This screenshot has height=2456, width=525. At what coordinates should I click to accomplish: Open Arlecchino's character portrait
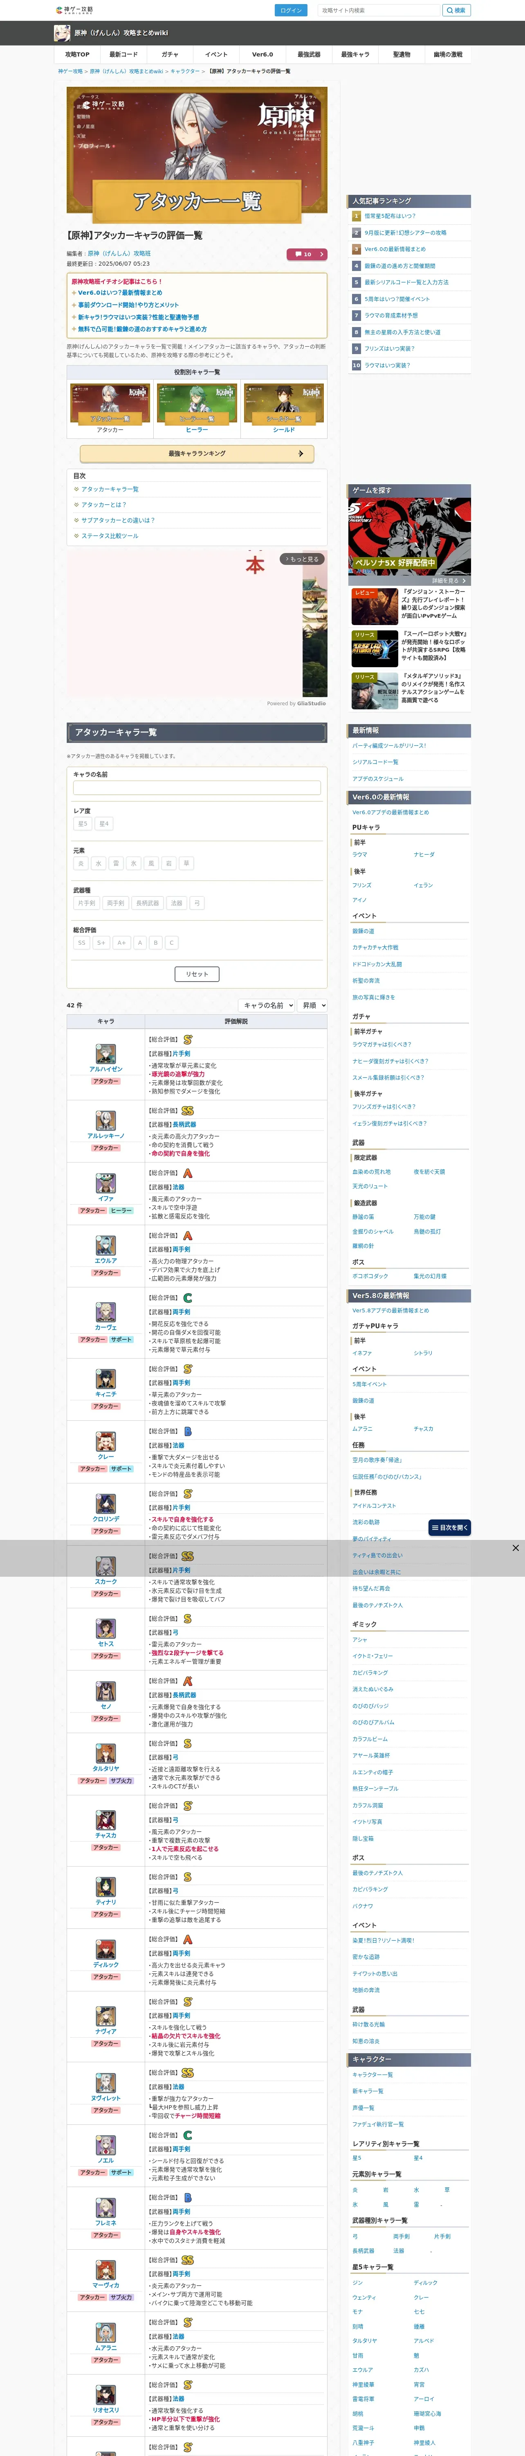point(106,1121)
